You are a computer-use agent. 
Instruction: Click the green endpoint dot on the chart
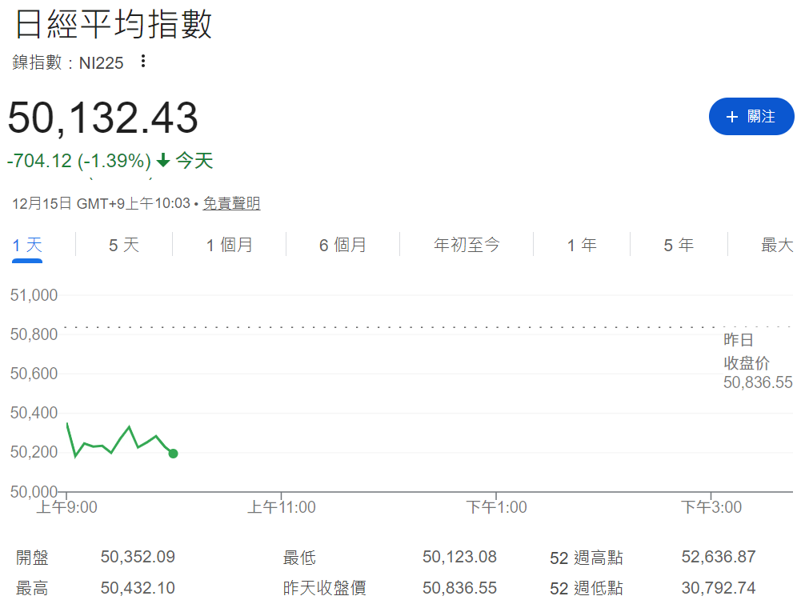(173, 453)
